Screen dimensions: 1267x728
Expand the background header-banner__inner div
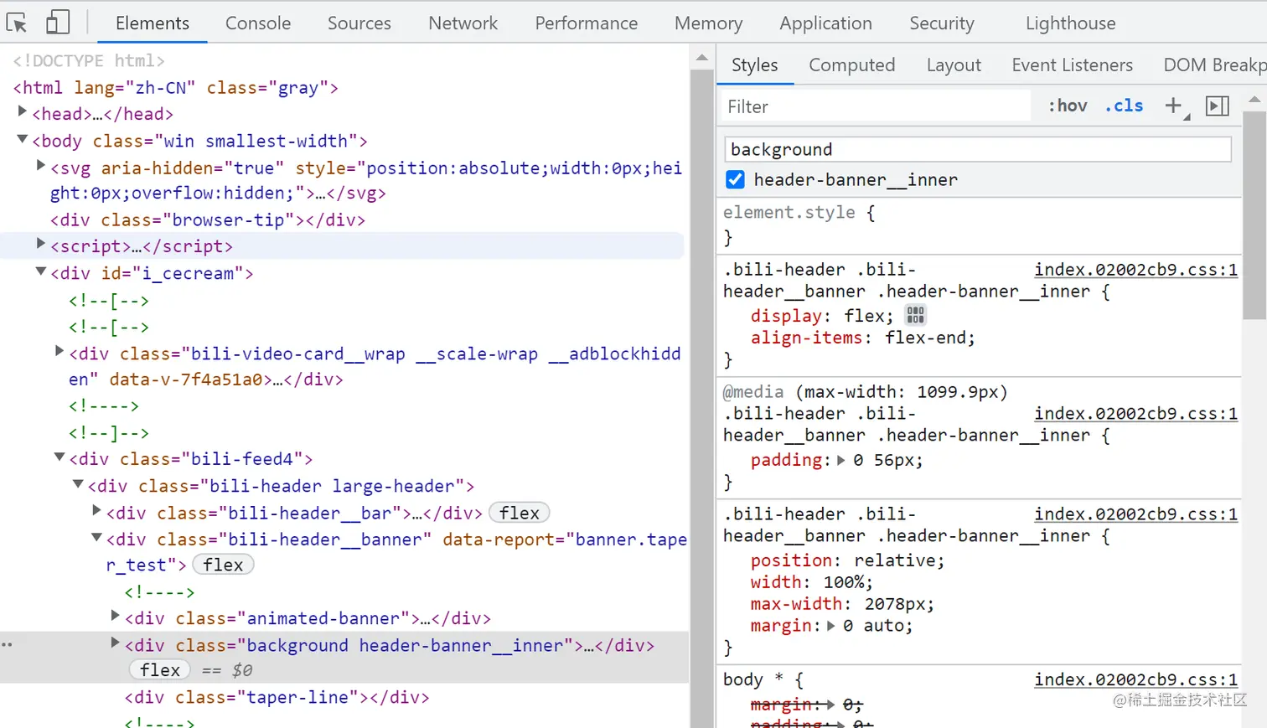point(115,643)
